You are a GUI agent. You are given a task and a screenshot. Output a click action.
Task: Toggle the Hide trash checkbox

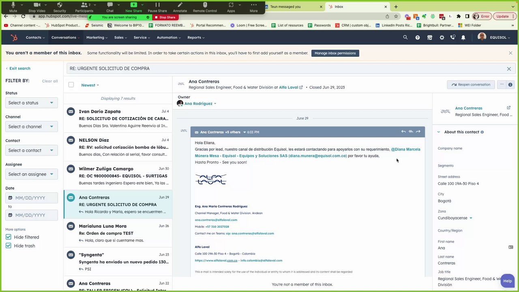[x=9, y=246]
